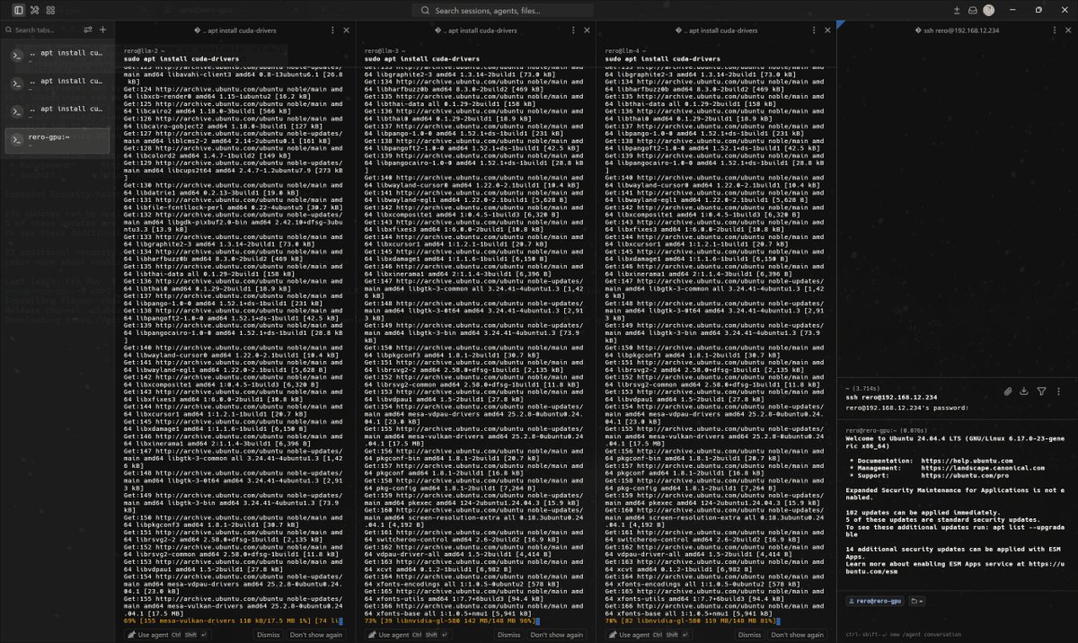Add a new tab with the plus icon
Viewport: 1078px width, 643px height.
click(x=102, y=30)
